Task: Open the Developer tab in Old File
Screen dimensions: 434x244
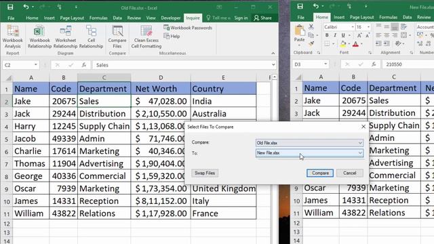Action: click(170, 18)
